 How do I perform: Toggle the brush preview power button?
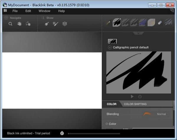(140, 96)
